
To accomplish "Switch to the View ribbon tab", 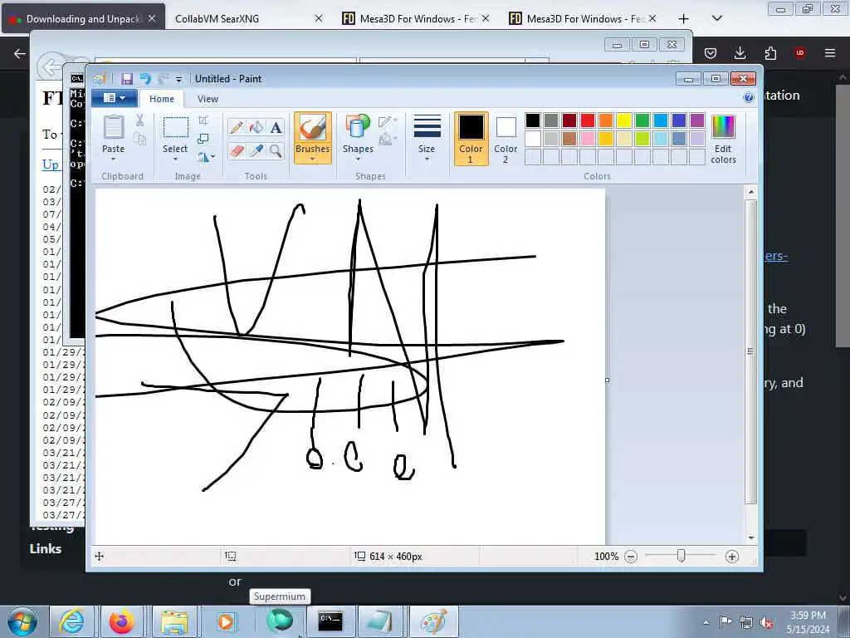I will point(208,99).
